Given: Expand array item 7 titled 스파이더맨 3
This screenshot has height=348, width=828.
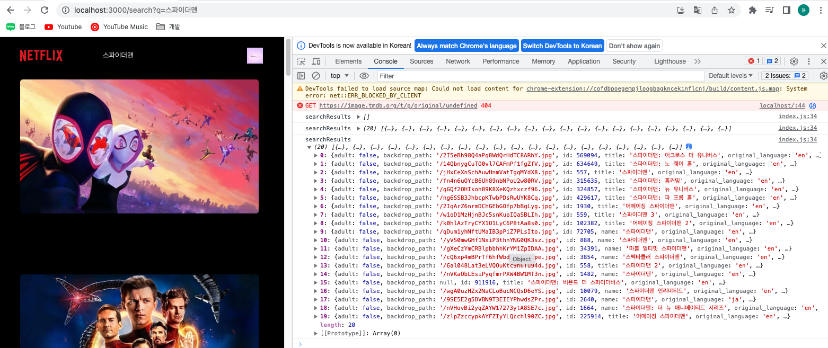Looking at the screenshot, I should coord(316,215).
